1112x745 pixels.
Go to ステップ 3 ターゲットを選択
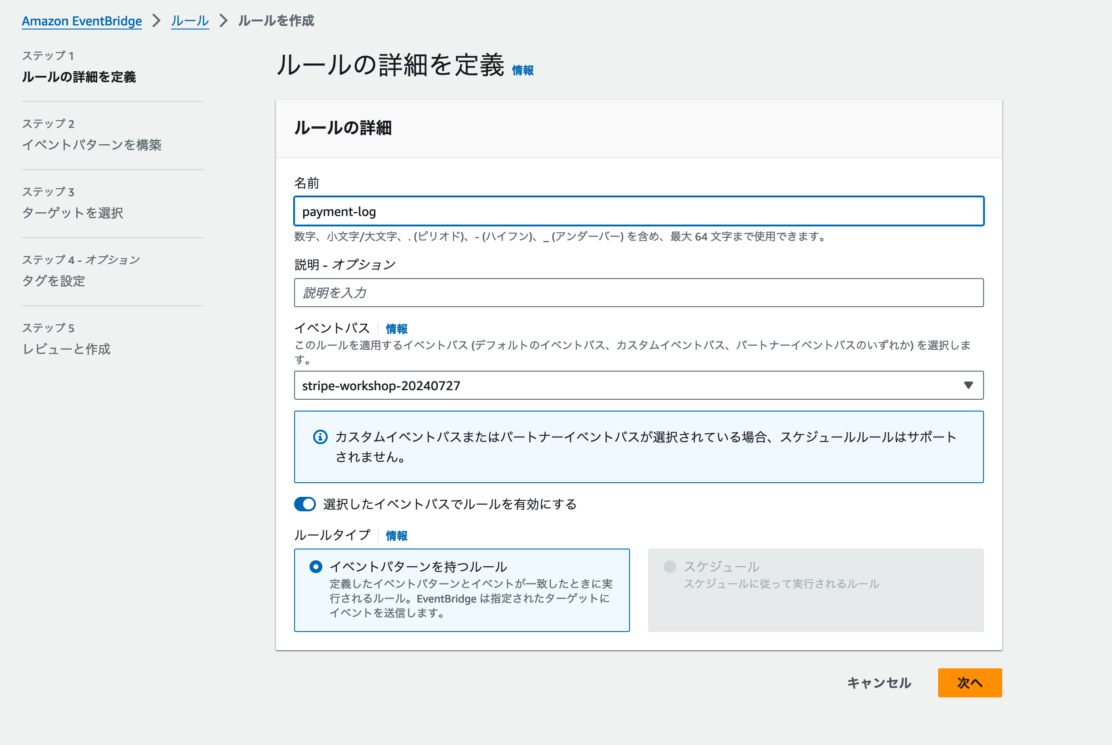(x=72, y=213)
